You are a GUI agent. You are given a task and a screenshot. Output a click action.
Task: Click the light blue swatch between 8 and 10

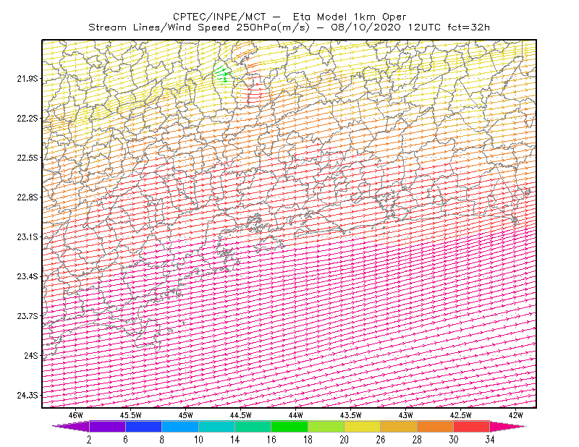(x=180, y=426)
